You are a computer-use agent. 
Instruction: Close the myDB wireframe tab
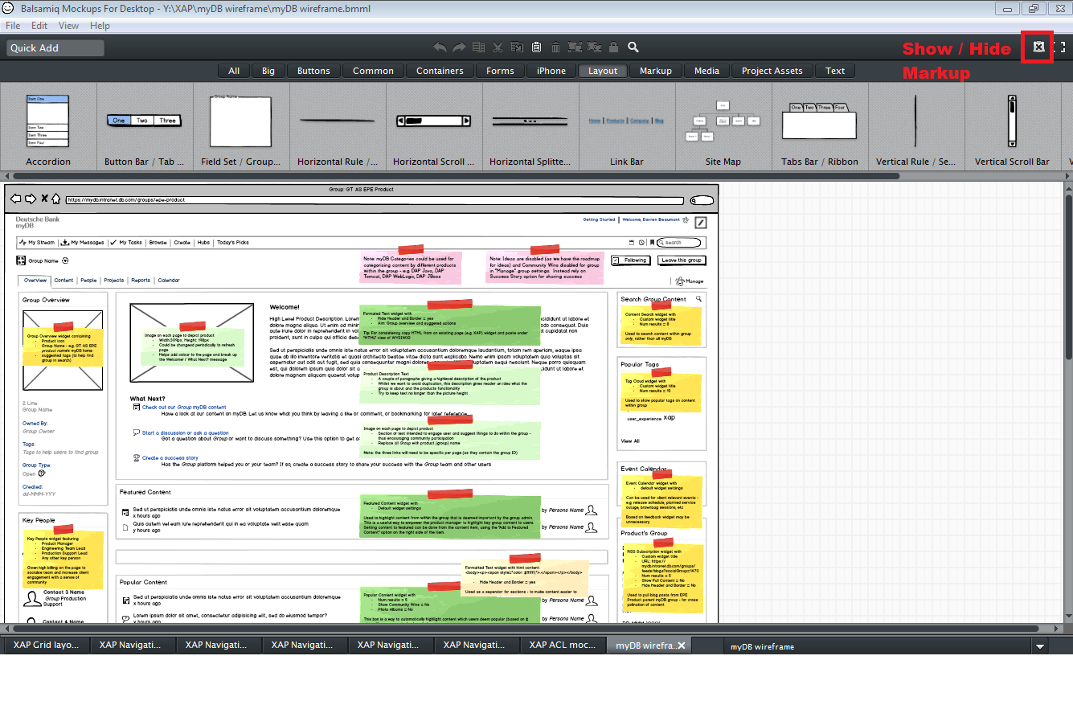coord(682,646)
